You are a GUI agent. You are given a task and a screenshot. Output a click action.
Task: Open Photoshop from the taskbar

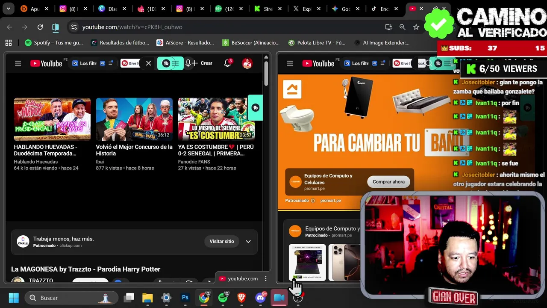pyautogui.click(x=185, y=298)
